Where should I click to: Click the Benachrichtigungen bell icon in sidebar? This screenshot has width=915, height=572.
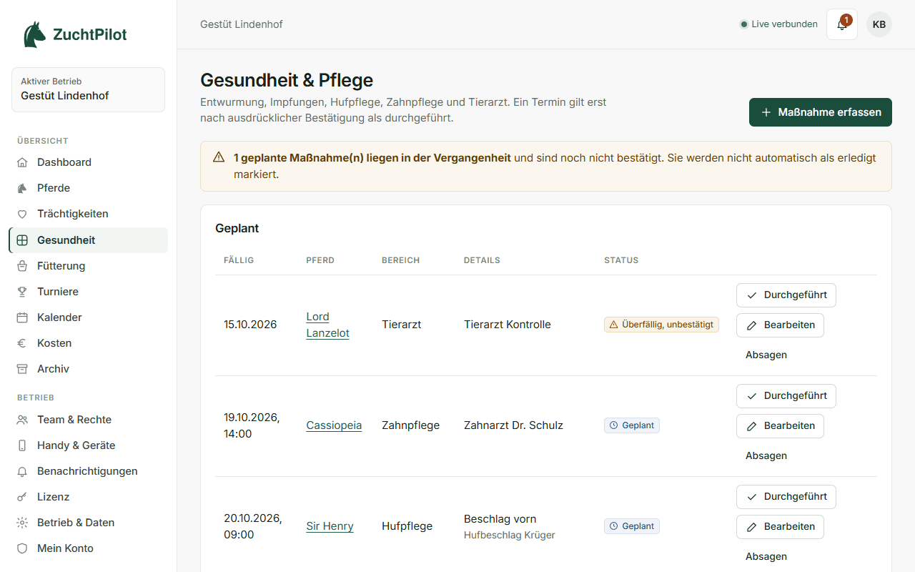(22, 471)
